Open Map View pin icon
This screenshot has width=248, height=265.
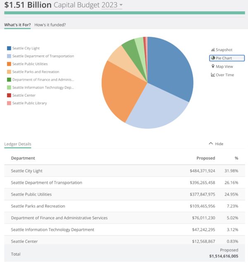pos(213,67)
